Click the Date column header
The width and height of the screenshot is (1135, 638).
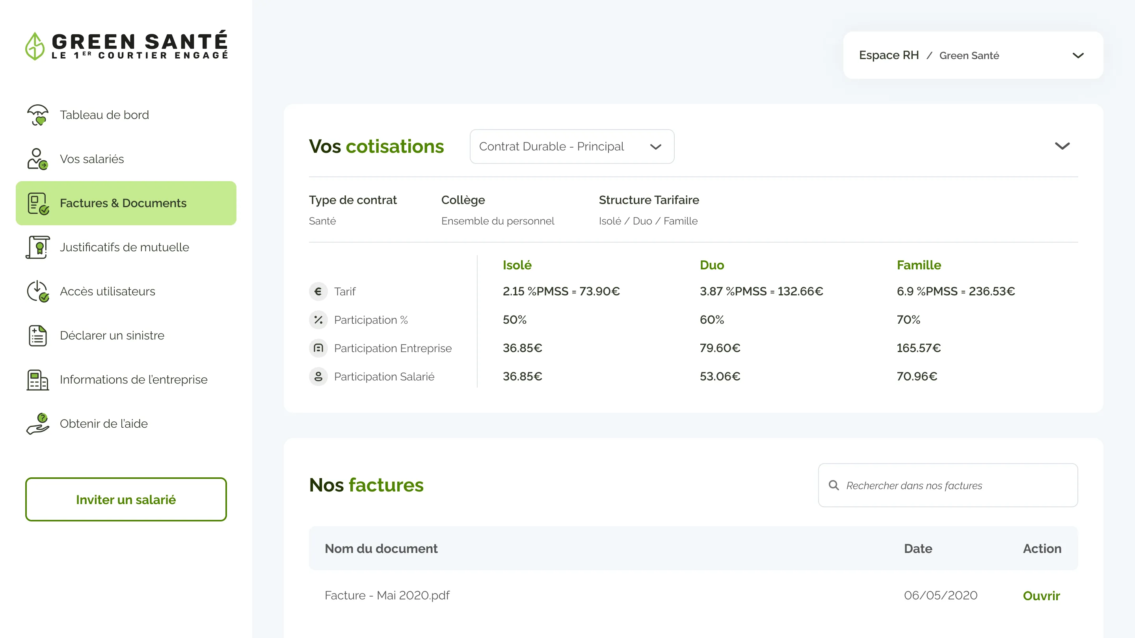click(918, 549)
